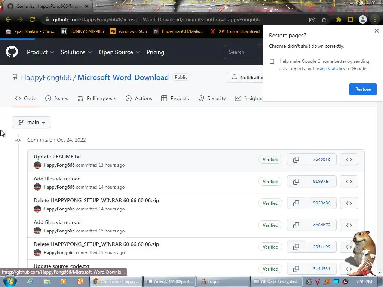The height and width of the screenshot is (287, 383).
Task: Open the EndermanCH/Malw... bookmark
Action: coord(178,31)
